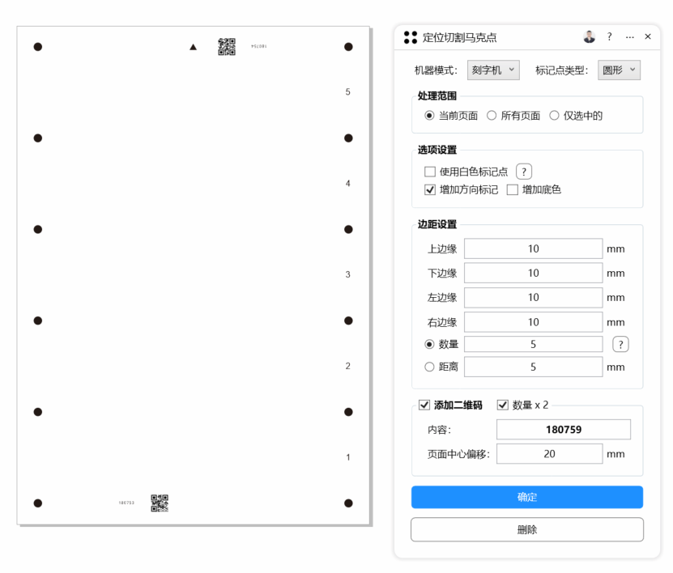Open the three-dot more options menu

pos(629,37)
